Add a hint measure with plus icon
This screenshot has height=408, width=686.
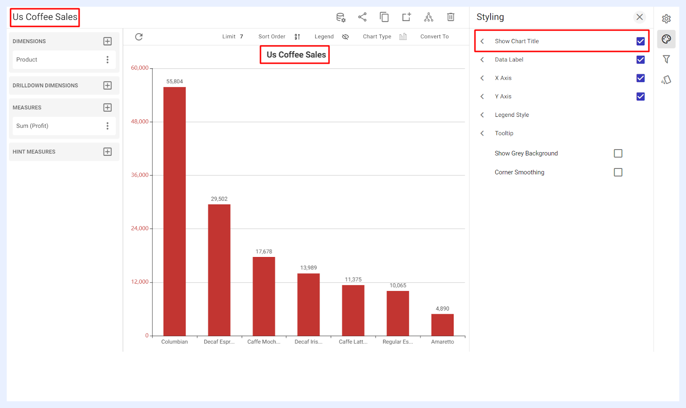[x=108, y=152]
